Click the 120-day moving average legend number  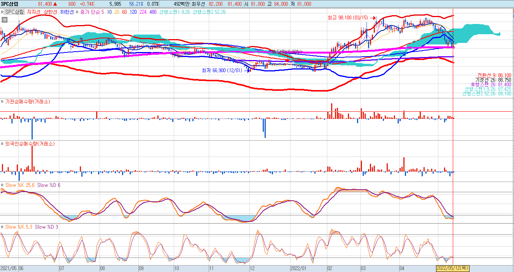(133, 12)
